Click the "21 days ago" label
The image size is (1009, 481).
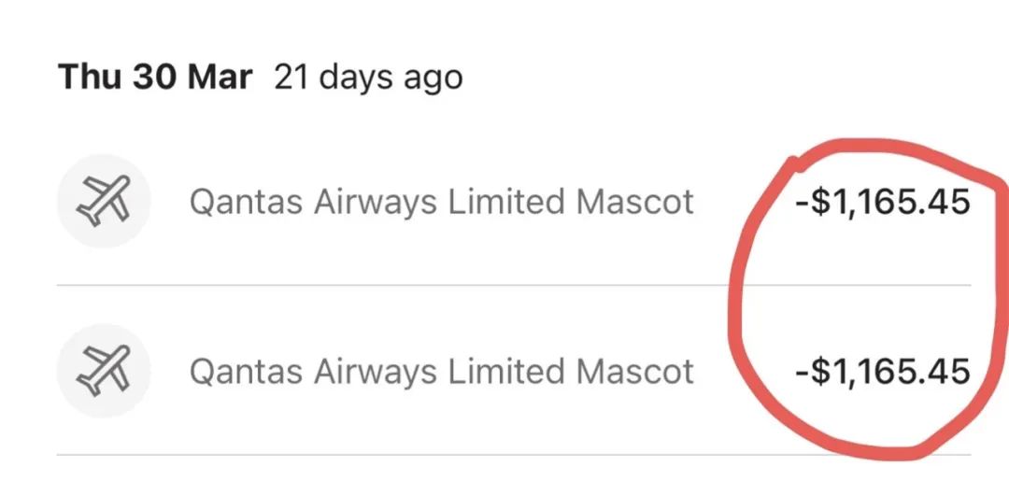point(368,78)
